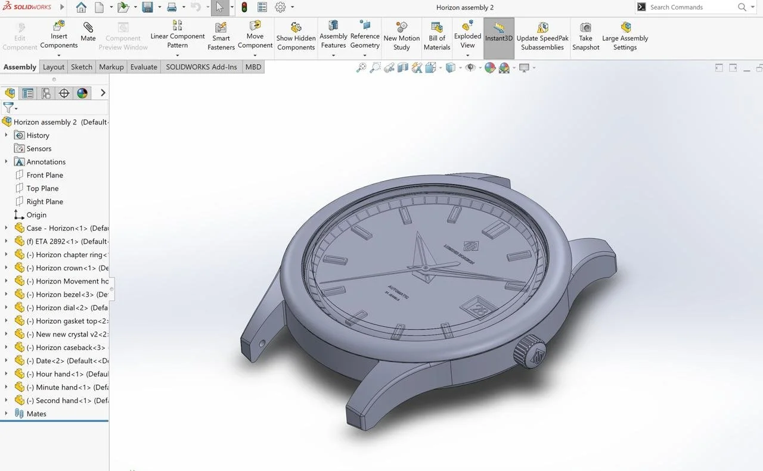Click Take Snapshot
Screen dimensions: 763x471
[585, 36]
